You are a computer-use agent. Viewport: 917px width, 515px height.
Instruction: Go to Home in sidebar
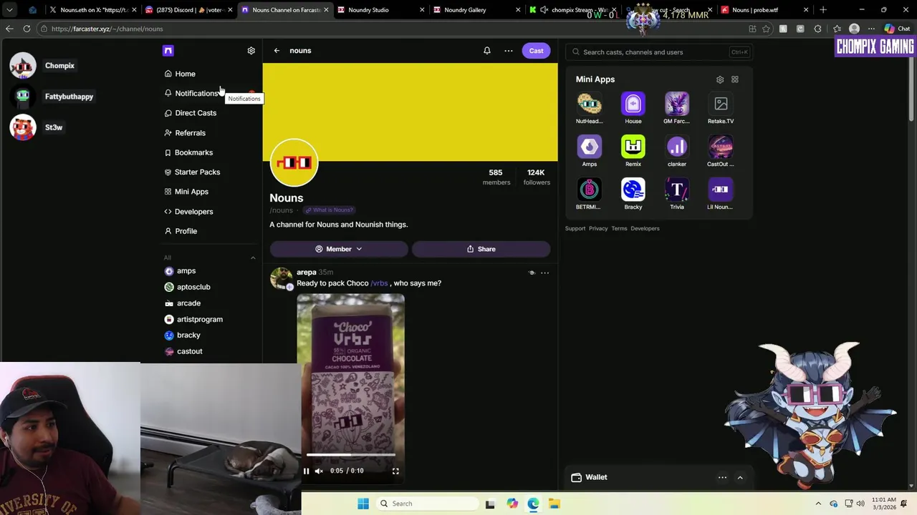coord(179,74)
